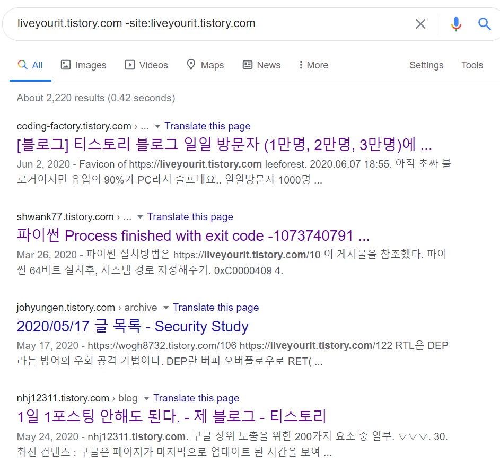Click the colorful magnifier icon beside All
This screenshot has width=500, height=463.
click(23, 65)
